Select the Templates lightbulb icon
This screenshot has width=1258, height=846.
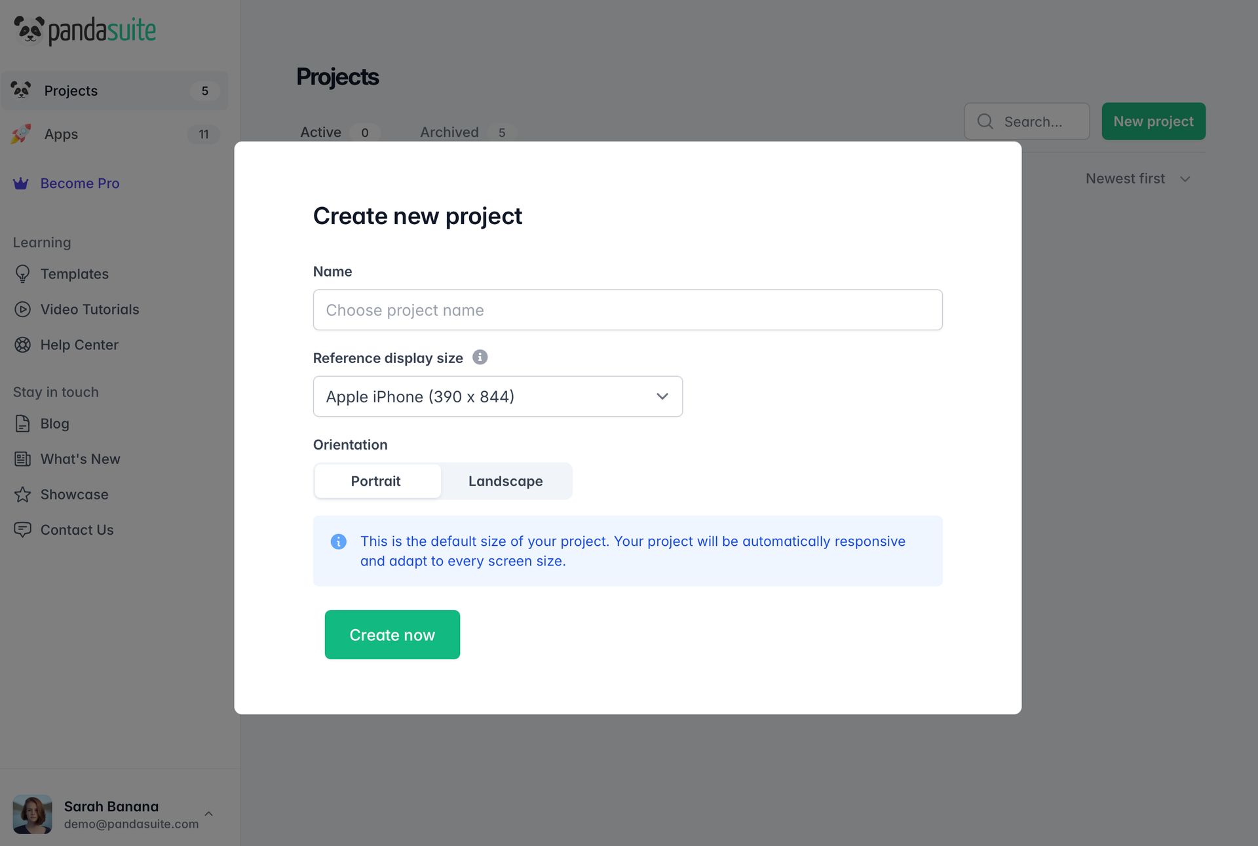pos(22,274)
